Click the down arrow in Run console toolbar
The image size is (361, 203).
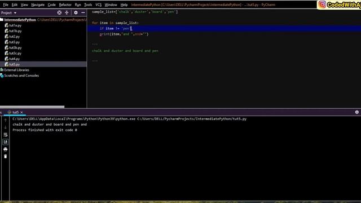coord(6,127)
